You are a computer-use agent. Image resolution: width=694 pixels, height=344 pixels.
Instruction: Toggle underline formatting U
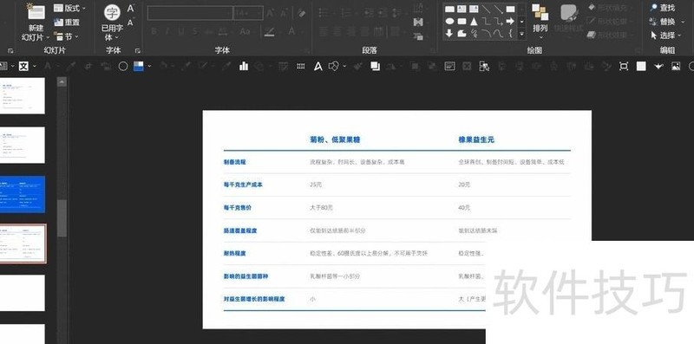click(x=181, y=31)
